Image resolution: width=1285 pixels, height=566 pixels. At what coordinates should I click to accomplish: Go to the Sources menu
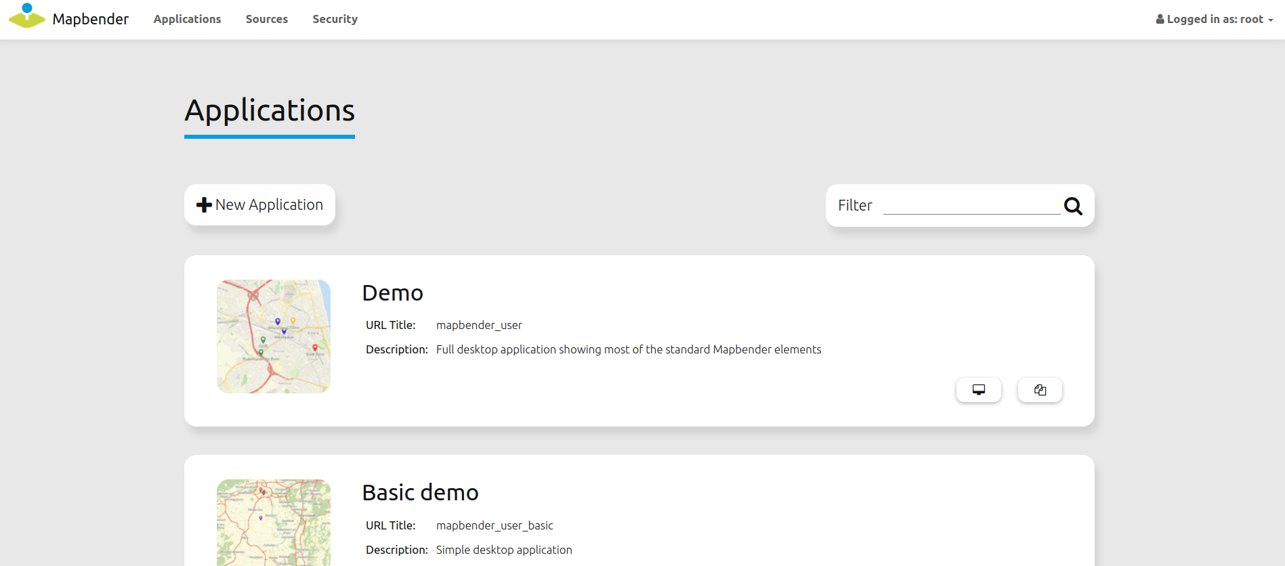pyautogui.click(x=266, y=20)
